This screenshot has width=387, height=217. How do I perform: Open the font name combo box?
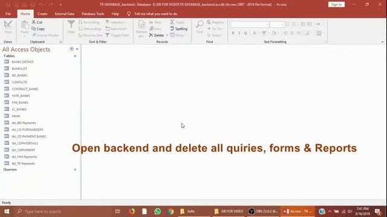pyautogui.click(x=250, y=24)
